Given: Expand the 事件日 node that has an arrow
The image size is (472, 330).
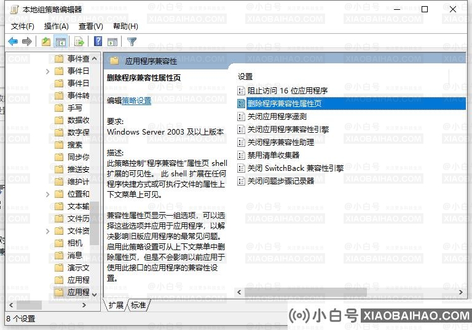Looking at the screenshot, I should pyautogui.click(x=47, y=71).
